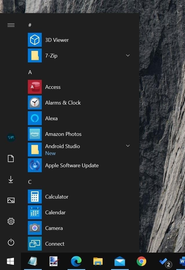Open the Downloads sidebar icon
Viewport: 185px width, 270px height.
11,179
